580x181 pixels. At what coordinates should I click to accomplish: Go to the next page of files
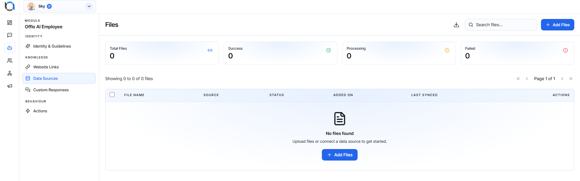[562, 79]
